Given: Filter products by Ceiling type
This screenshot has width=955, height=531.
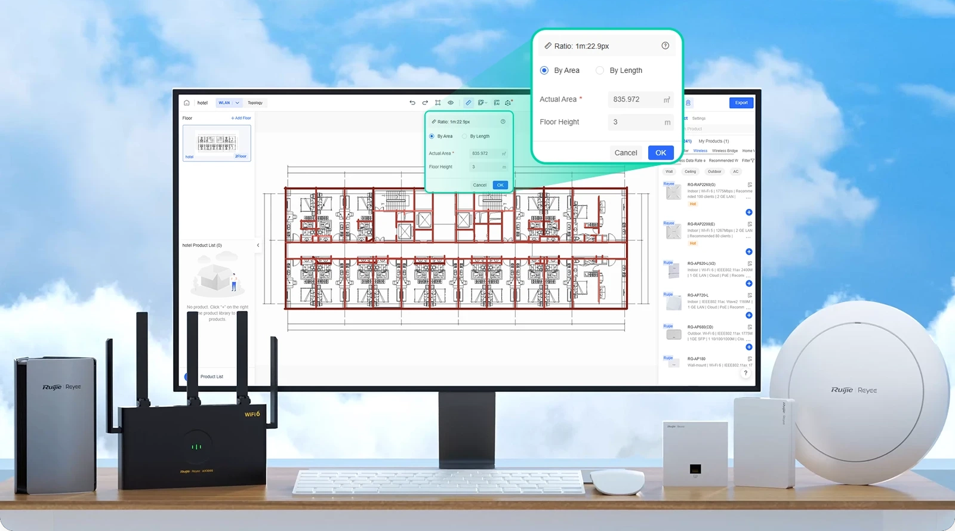Looking at the screenshot, I should coord(690,171).
